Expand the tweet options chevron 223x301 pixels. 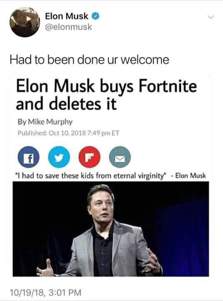coord(211,17)
